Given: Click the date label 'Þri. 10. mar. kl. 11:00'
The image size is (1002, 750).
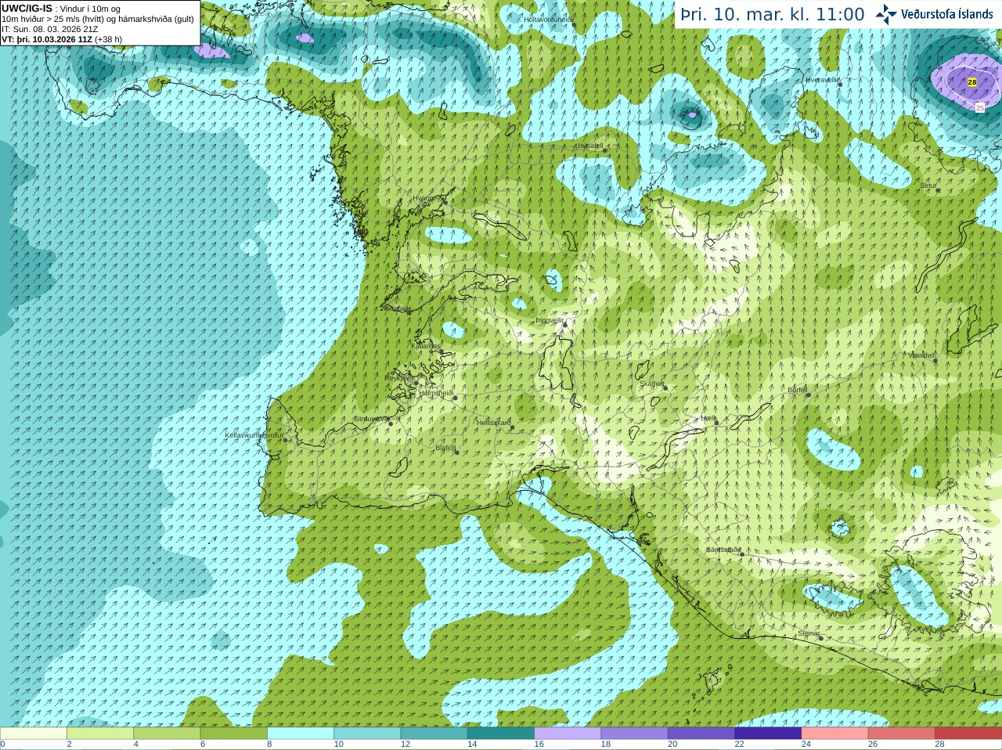Looking at the screenshot, I should click(x=772, y=15).
